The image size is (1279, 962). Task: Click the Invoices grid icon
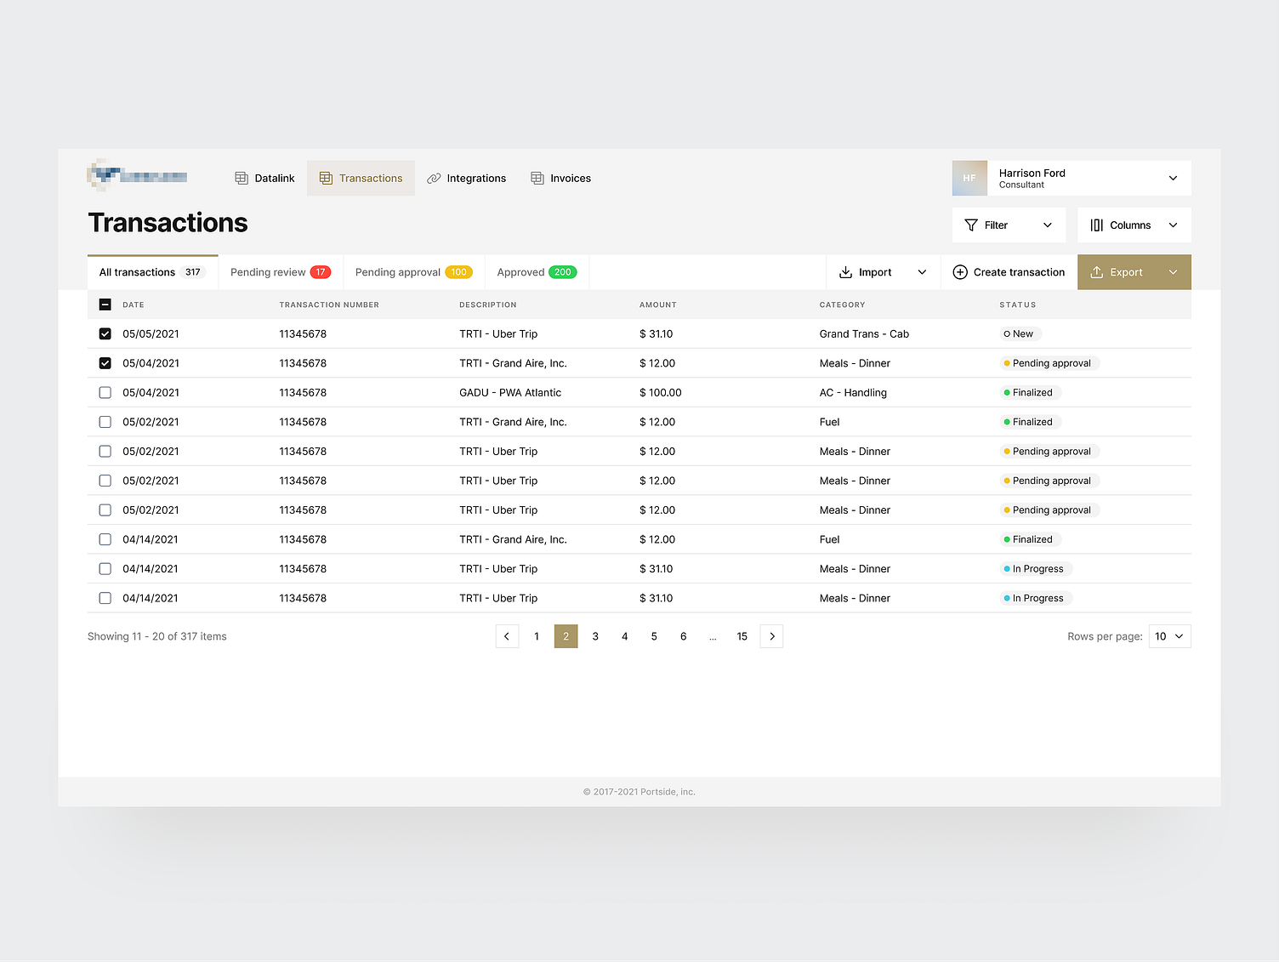coord(537,178)
